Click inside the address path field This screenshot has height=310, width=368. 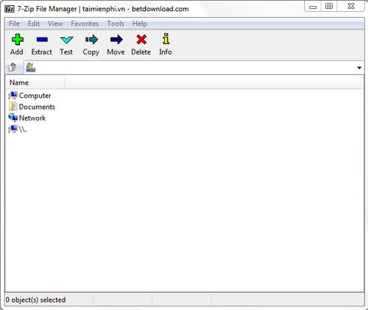(x=195, y=68)
